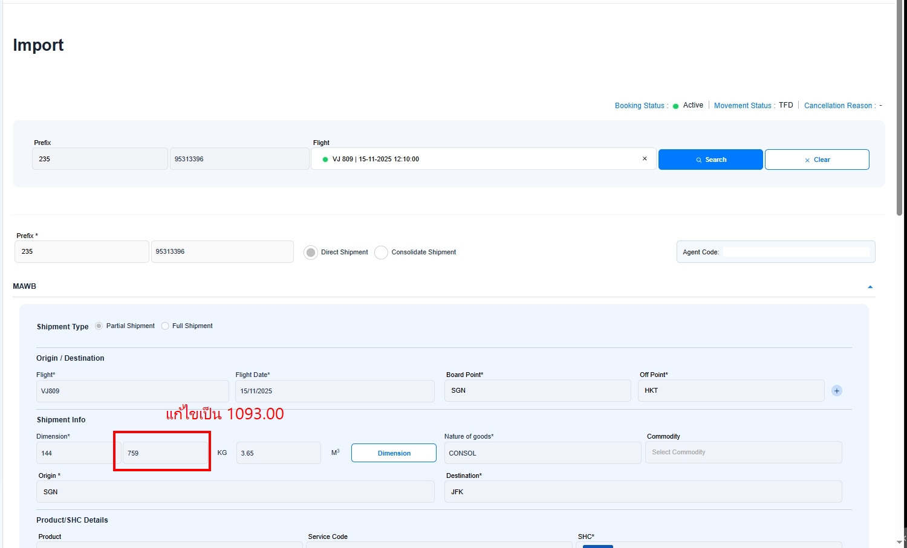This screenshot has width=907, height=548.
Task: Click the weight field showing 759
Action: point(165,453)
